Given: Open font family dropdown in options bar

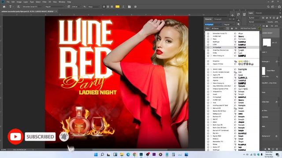Looking at the screenshot, I should tap(42, 7).
